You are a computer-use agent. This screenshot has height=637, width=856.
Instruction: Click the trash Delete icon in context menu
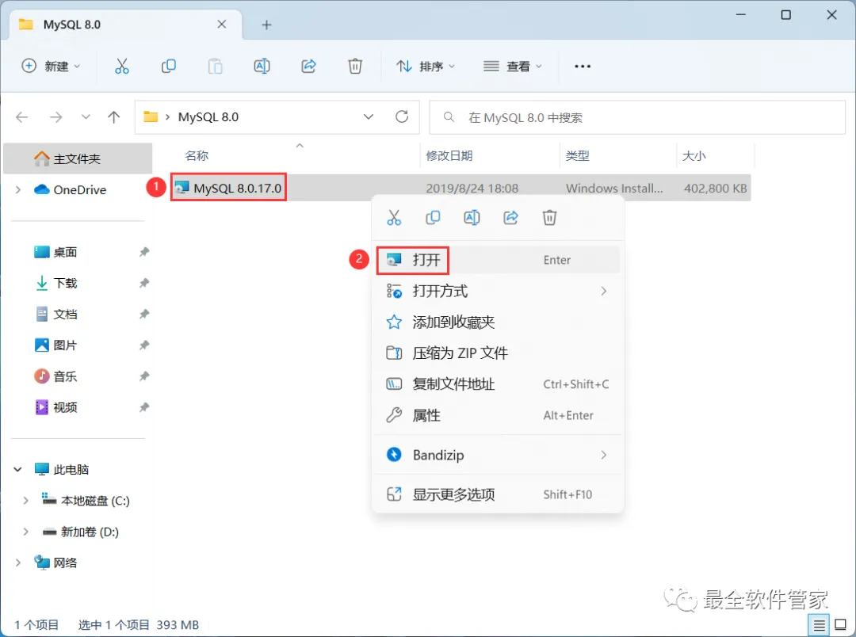tap(549, 217)
